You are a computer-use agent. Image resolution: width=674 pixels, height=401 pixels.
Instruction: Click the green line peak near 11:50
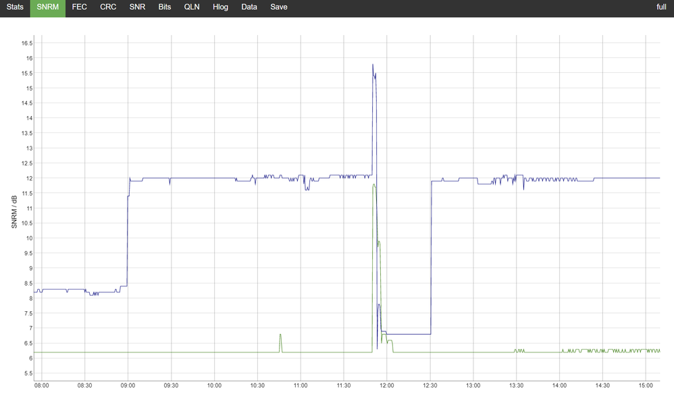point(373,184)
